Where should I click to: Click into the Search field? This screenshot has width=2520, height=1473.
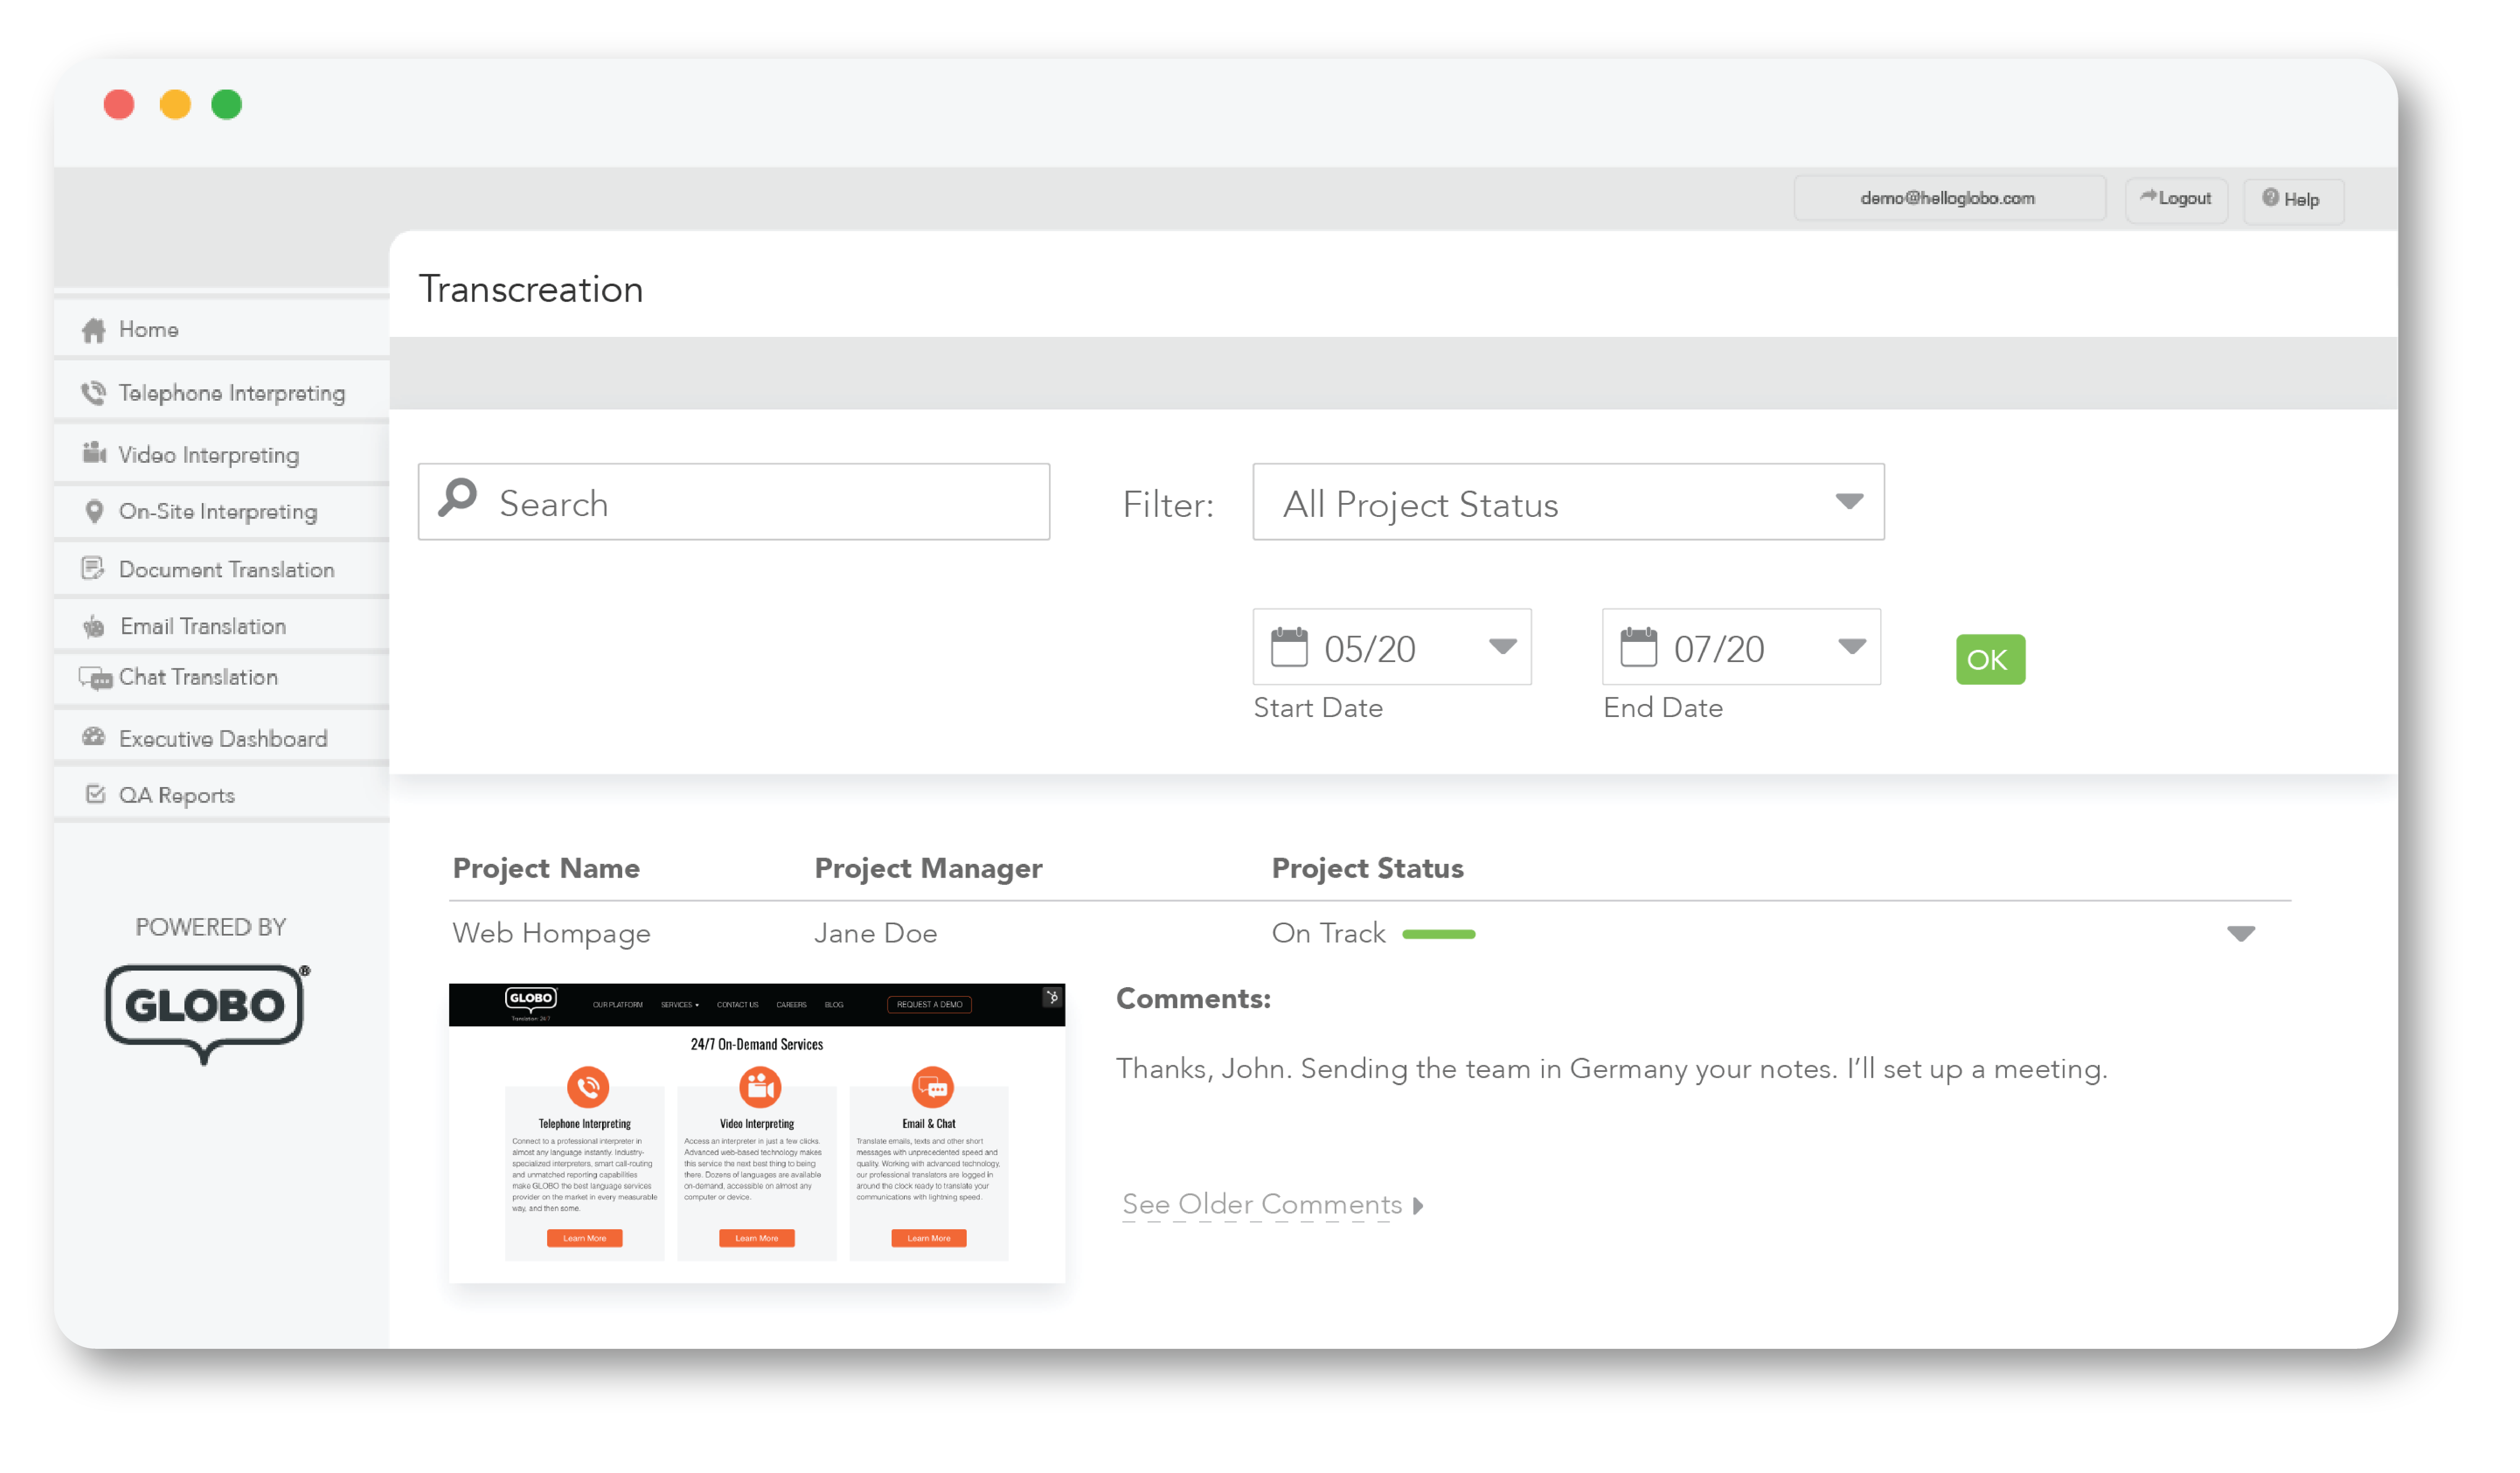pyautogui.click(x=734, y=502)
